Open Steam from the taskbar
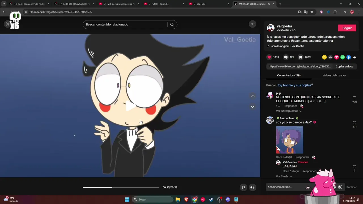The width and height of the screenshot is (363, 204). coord(211,199)
